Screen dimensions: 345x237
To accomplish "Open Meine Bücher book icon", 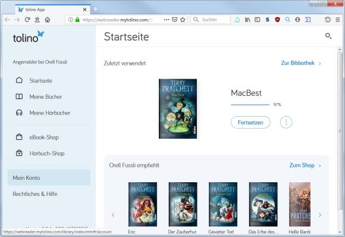I will (x=19, y=96).
